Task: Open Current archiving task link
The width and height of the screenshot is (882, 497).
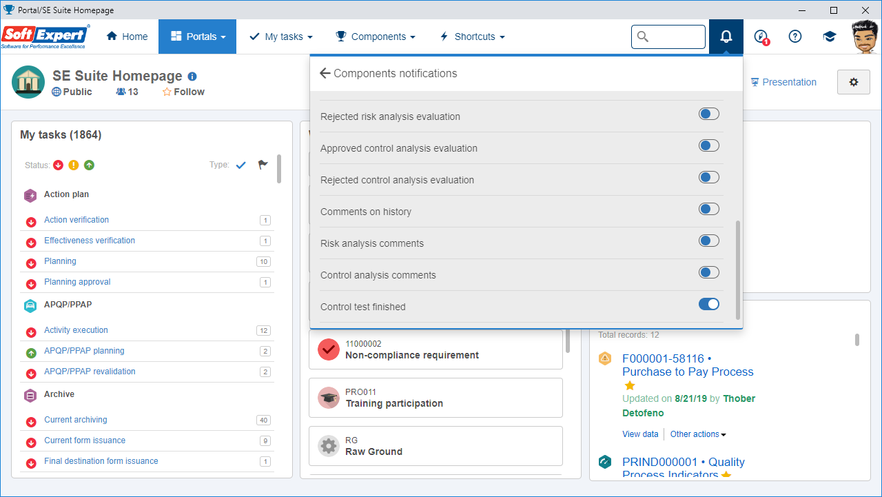Action: coord(76,420)
